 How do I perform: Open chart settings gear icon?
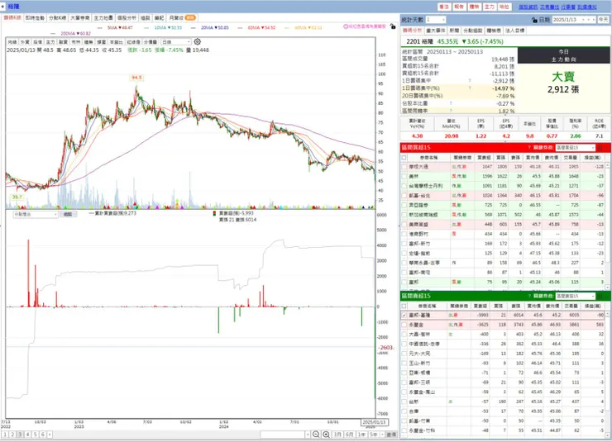click(x=198, y=41)
